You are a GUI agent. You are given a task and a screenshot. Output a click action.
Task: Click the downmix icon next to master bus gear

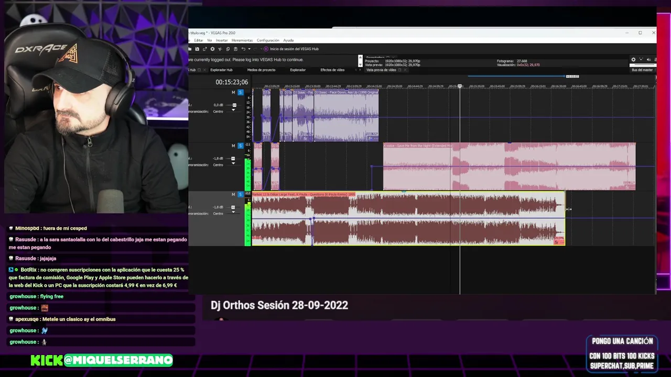[x=641, y=60]
